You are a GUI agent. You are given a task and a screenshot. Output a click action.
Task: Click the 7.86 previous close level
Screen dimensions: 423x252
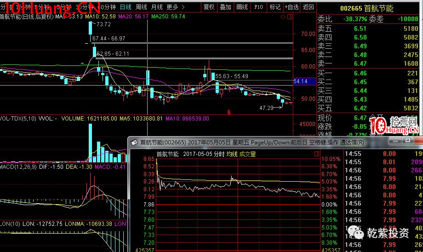(x=149, y=205)
